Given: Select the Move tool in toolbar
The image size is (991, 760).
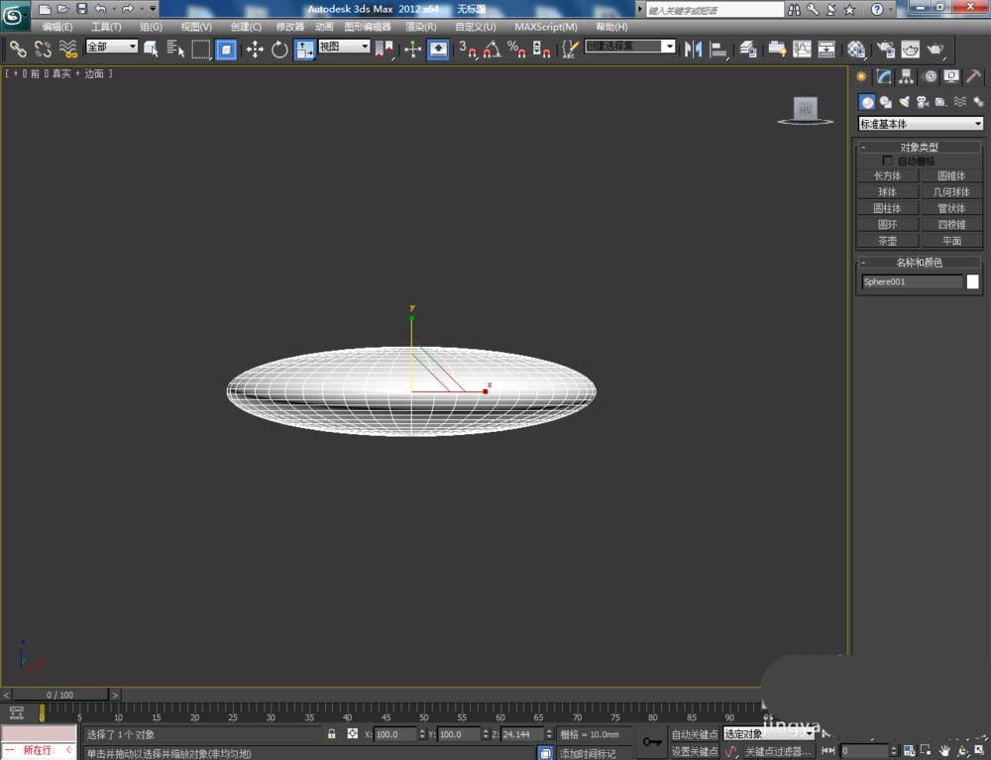Looking at the screenshot, I should 255,49.
